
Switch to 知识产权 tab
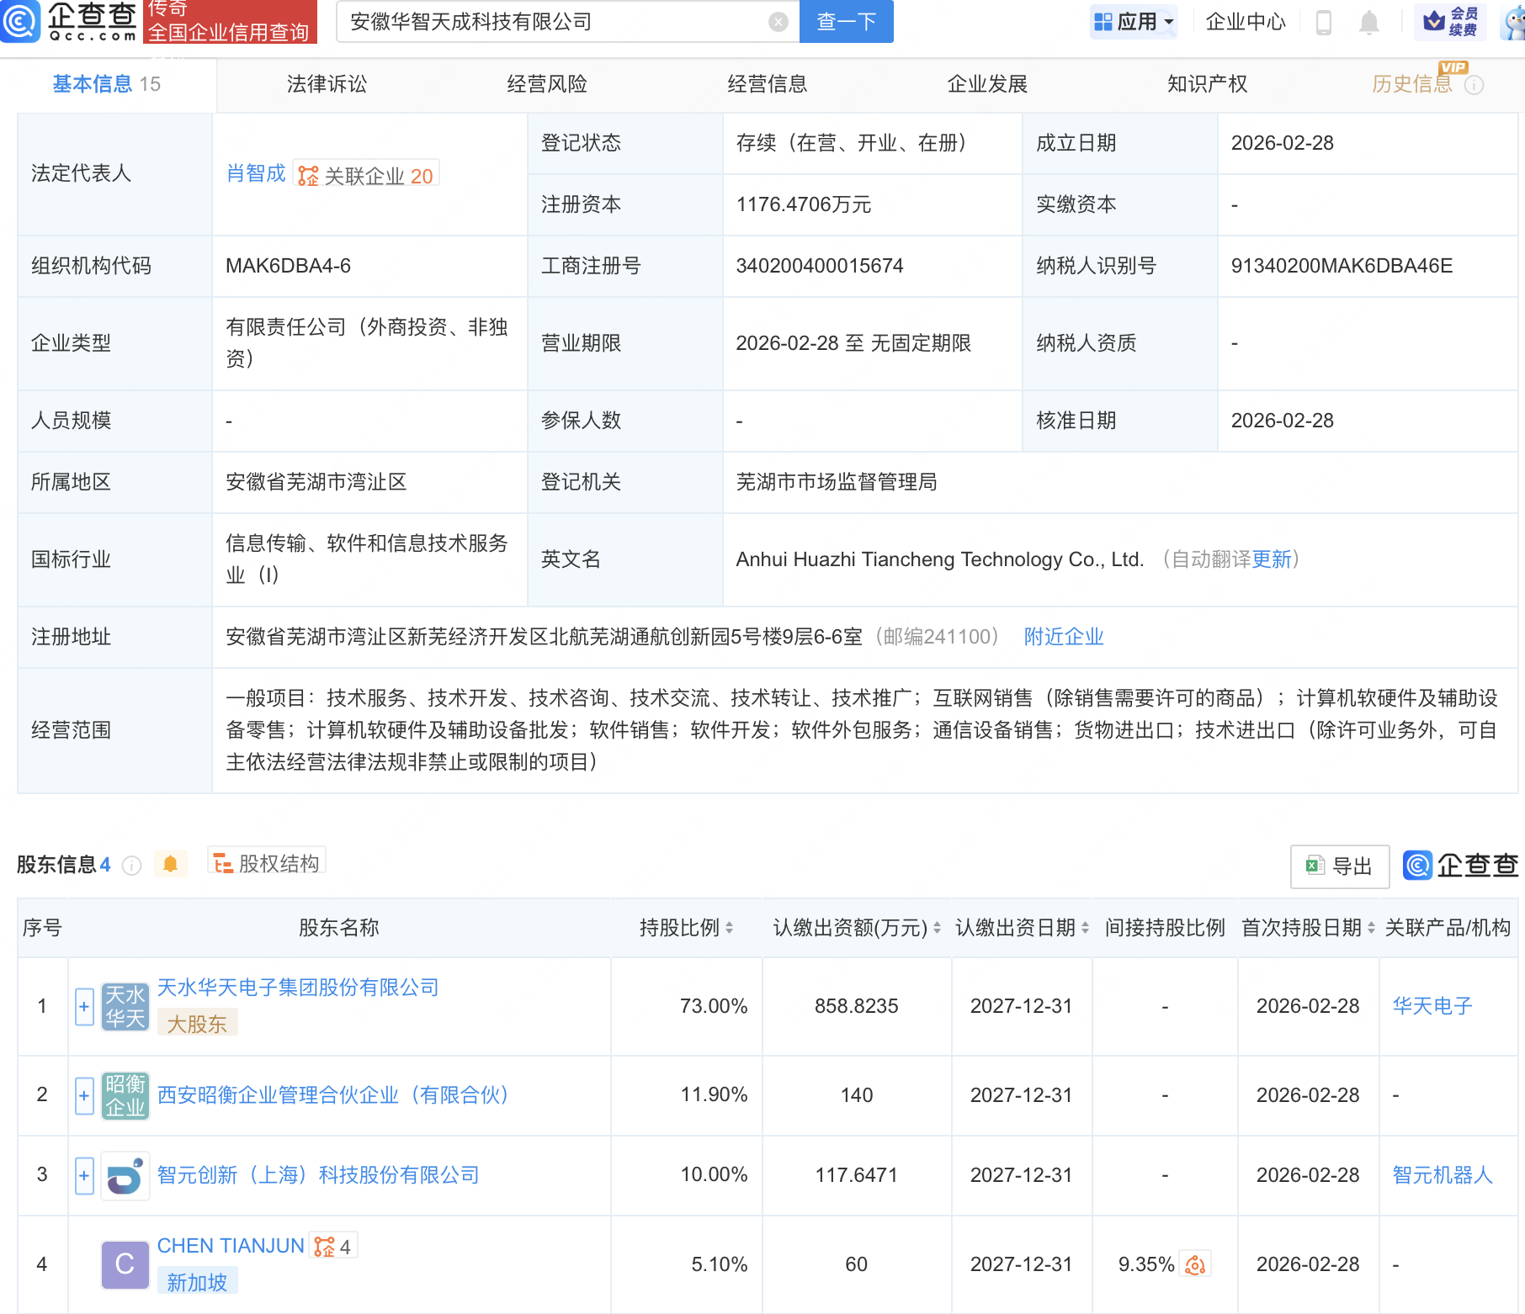pos(1207,84)
